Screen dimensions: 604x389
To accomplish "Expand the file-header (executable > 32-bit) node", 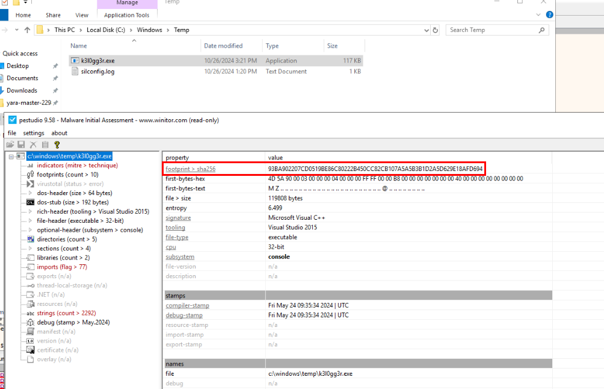I will (x=31, y=221).
